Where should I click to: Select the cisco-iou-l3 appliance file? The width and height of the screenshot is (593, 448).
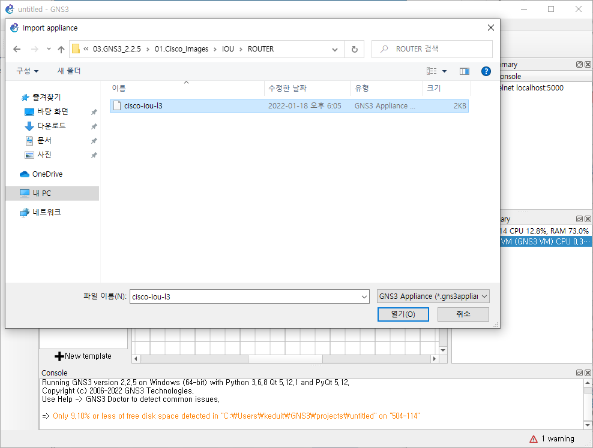[x=289, y=105]
